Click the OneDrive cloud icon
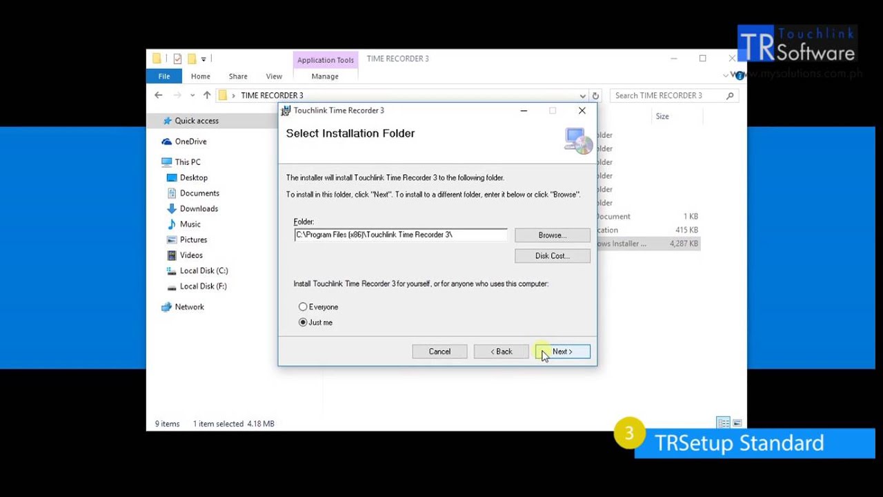Image resolution: width=883 pixels, height=497 pixels. 166,142
